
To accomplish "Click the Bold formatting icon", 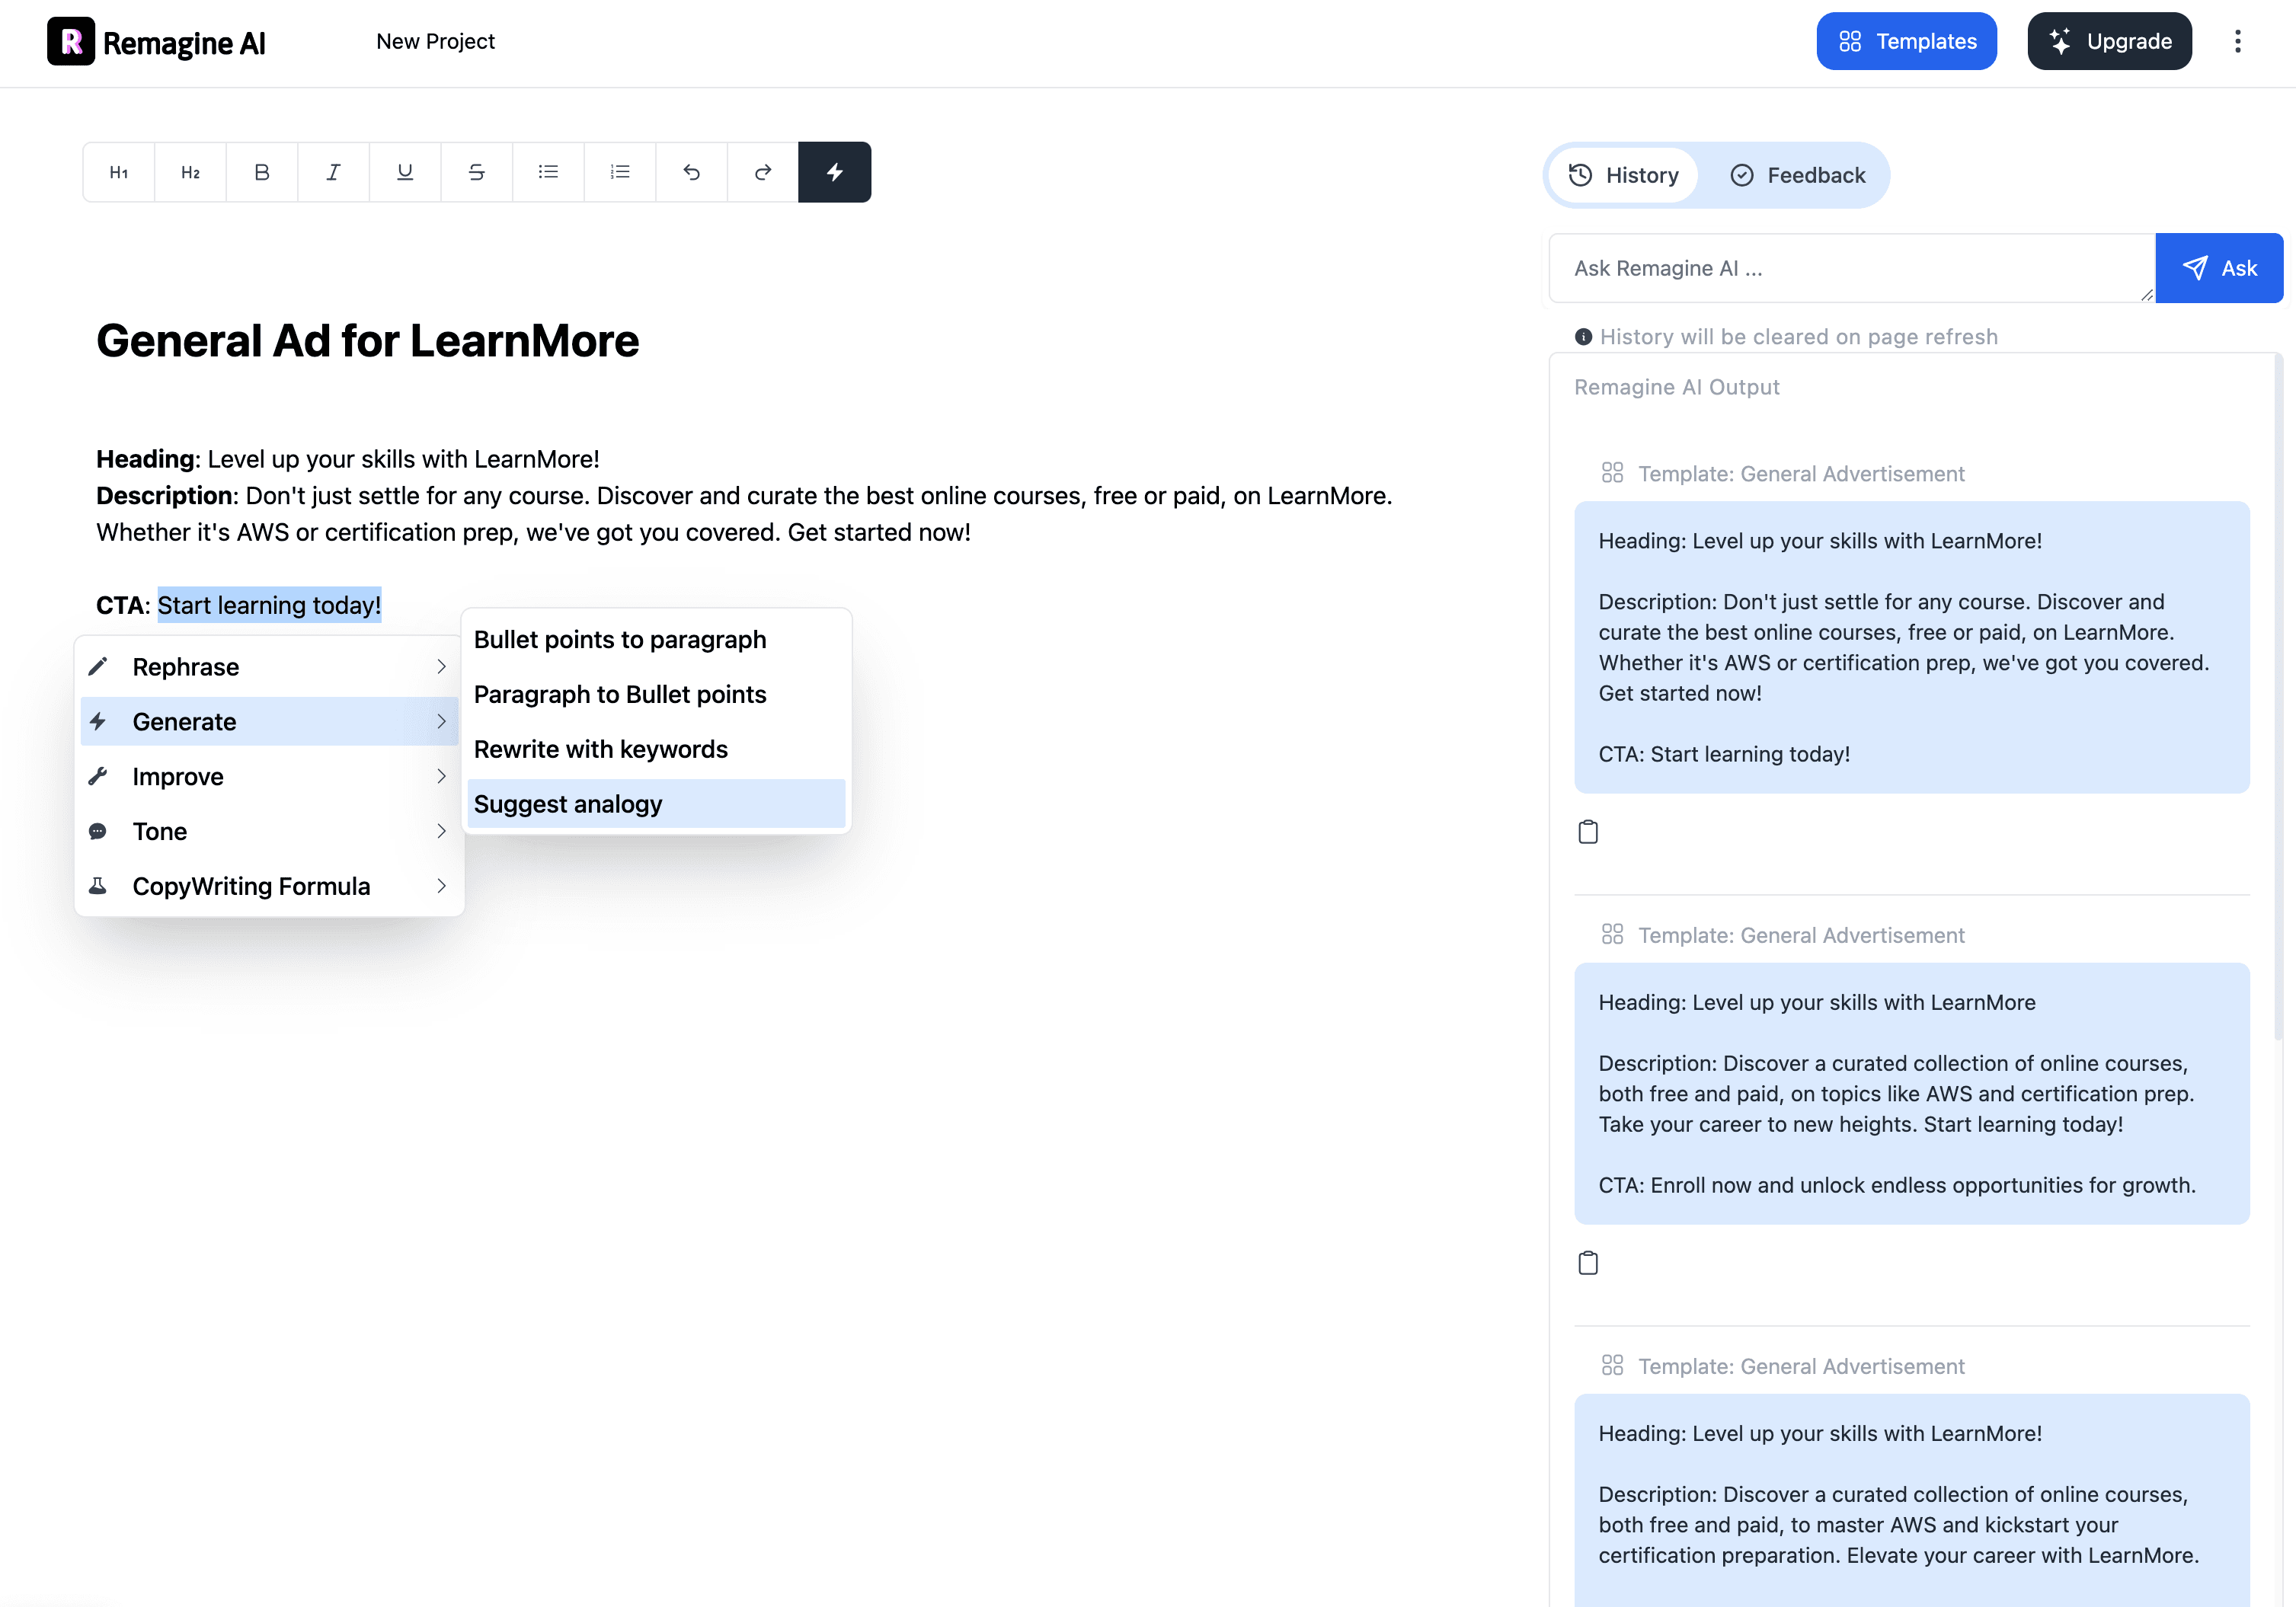I will click(x=262, y=171).
